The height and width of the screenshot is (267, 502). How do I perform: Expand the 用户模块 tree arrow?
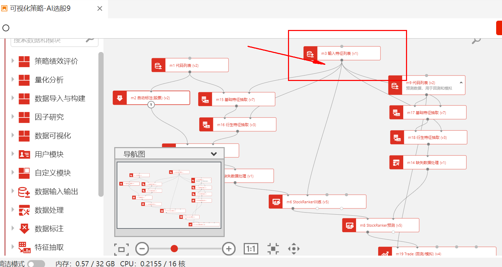pyautogui.click(x=13, y=154)
